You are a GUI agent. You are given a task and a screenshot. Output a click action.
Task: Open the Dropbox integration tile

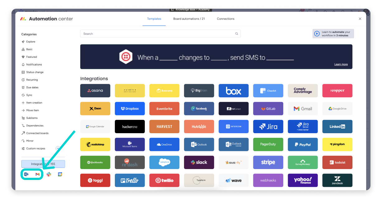(130, 109)
